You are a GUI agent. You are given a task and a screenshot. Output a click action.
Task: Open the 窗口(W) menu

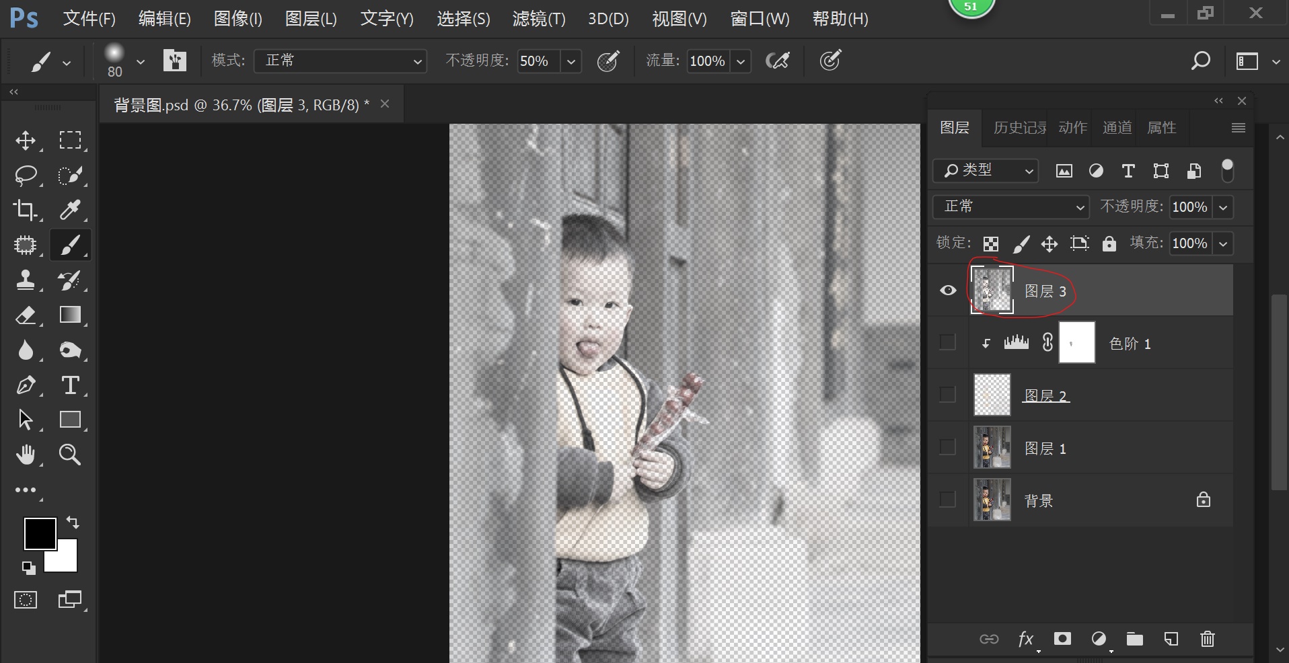pyautogui.click(x=760, y=19)
